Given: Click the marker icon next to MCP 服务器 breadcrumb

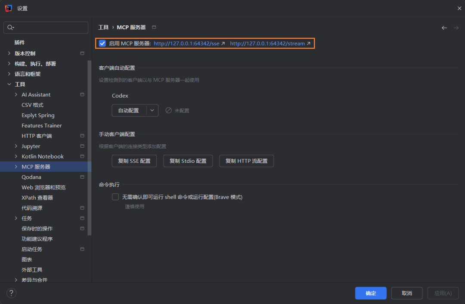Looking at the screenshot, I should (x=154, y=27).
